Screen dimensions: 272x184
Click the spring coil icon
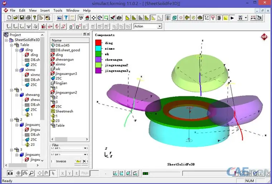219,18
